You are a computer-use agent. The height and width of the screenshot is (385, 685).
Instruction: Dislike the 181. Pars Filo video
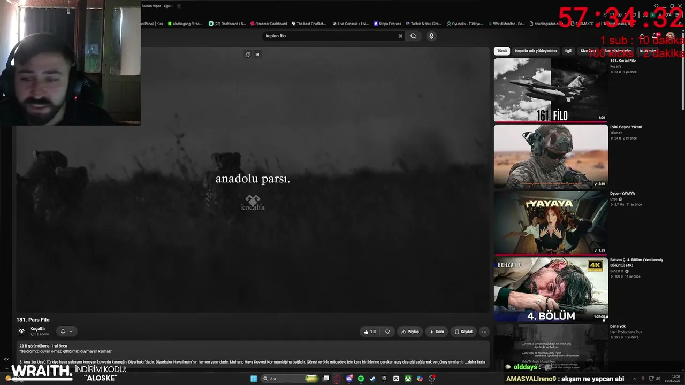387,332
